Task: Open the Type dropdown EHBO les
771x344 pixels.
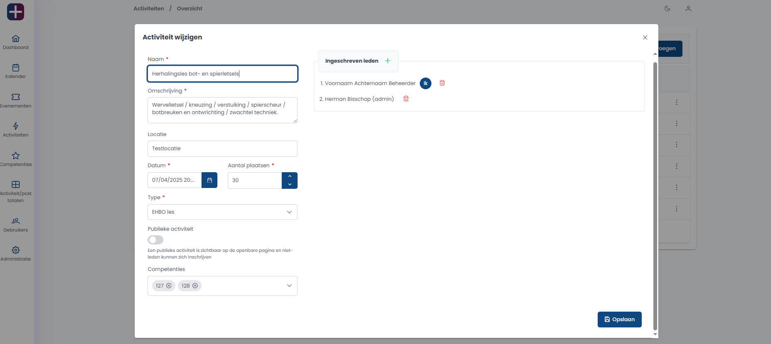Action: (222, 212)
